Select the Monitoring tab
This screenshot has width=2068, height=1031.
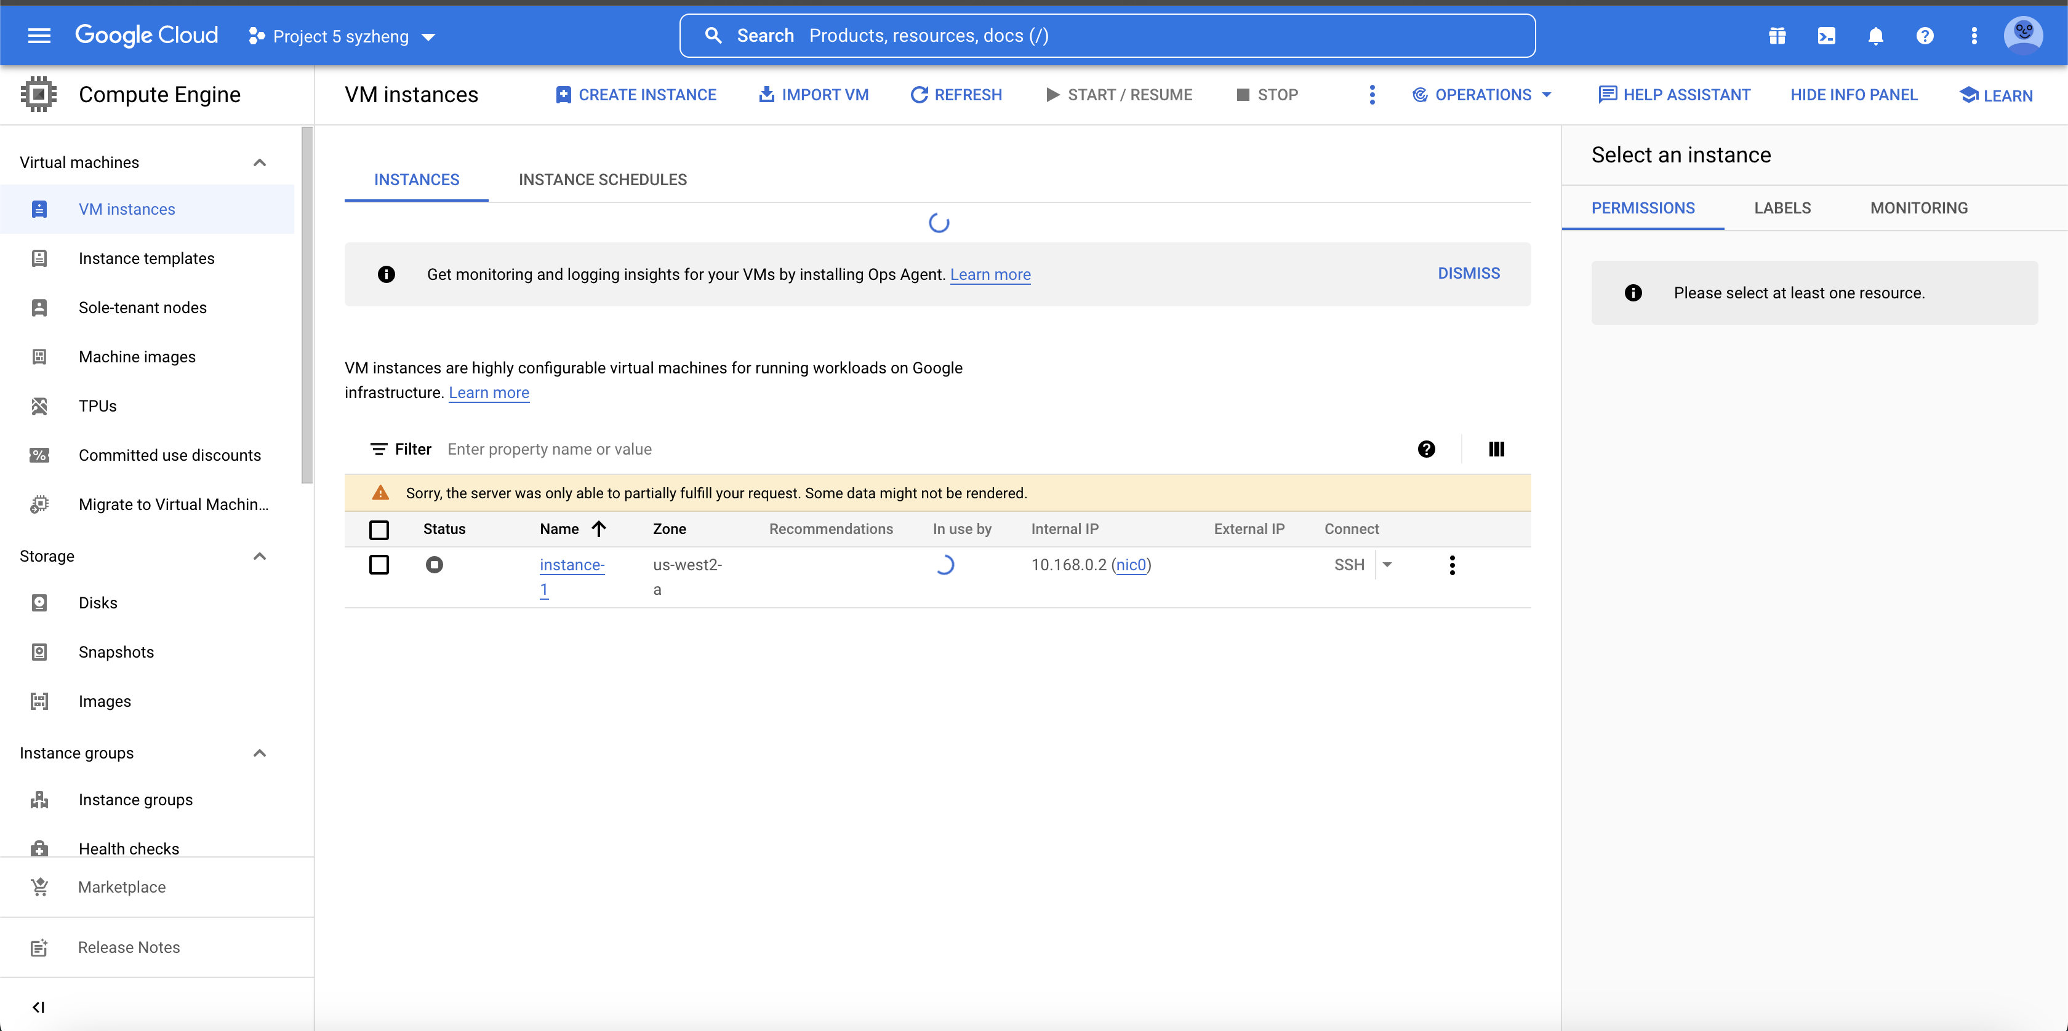(x=1918, y=208)
